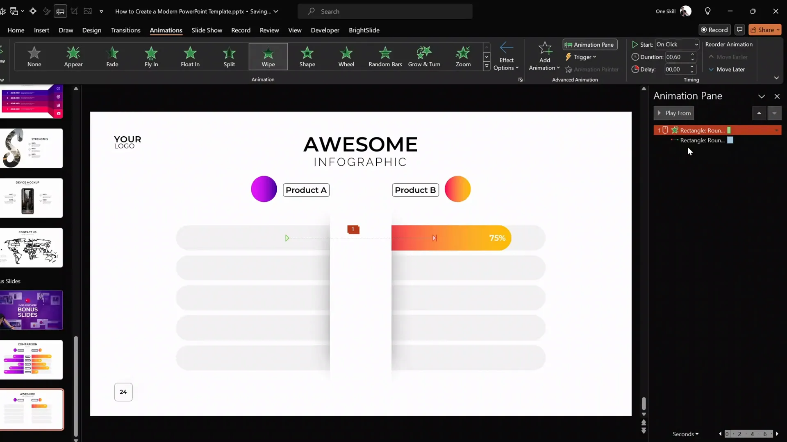
Task: Open animation dialog launcher in Animation group
Action: 521,80
